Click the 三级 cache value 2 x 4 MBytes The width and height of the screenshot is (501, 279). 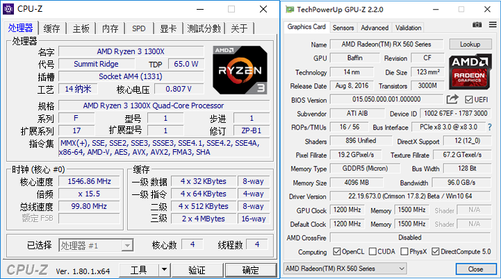pyautogui.click(x=204, y=219)
